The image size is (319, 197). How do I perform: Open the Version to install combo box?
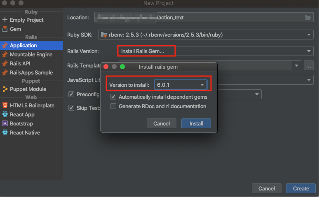click(x=181, y=85)
